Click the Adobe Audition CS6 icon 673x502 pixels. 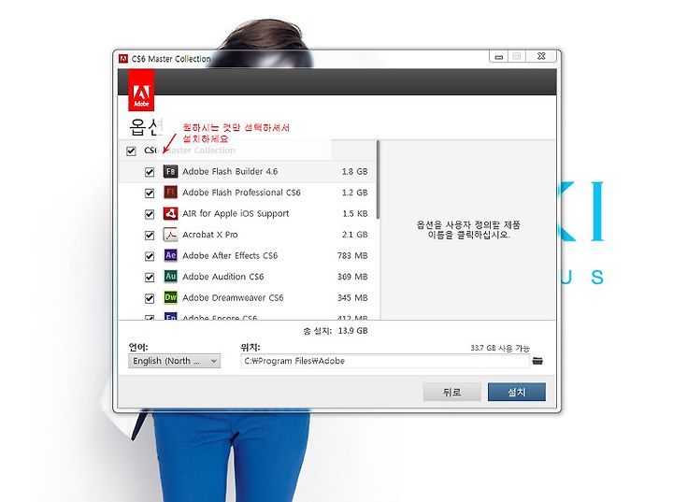pos(170,277)
